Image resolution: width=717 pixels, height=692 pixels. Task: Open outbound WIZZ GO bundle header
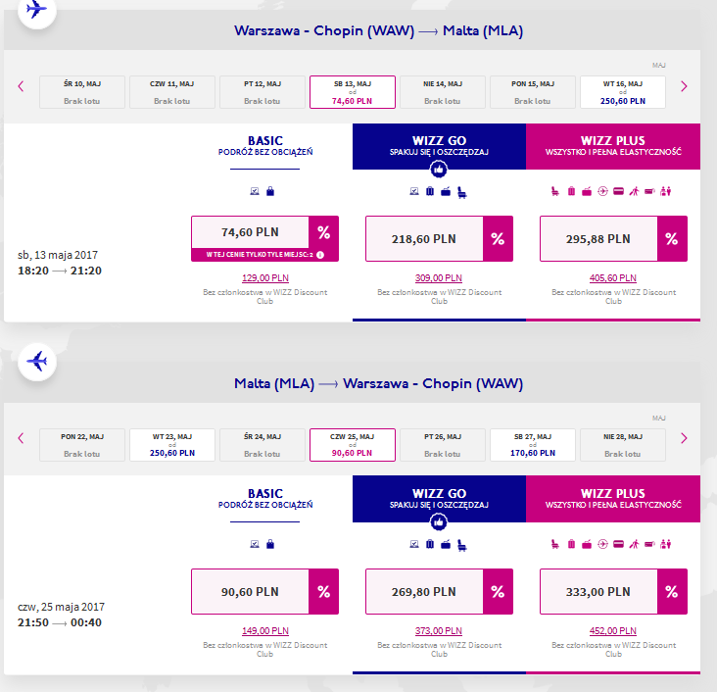click(x=439, y=146)
